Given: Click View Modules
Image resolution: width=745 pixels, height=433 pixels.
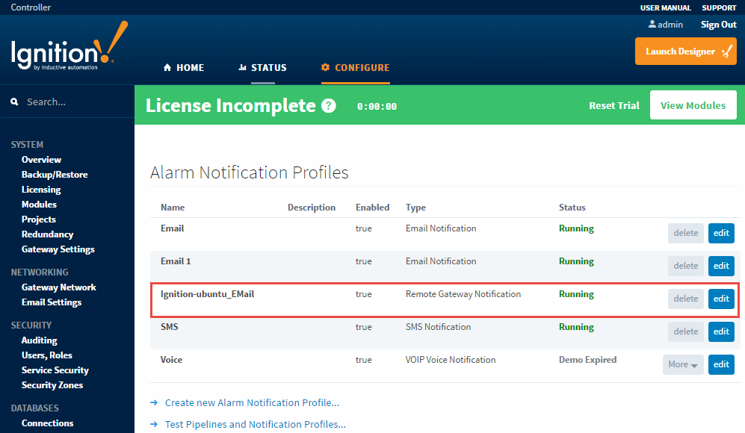Looking at the screenshot, I should [693, 105].
